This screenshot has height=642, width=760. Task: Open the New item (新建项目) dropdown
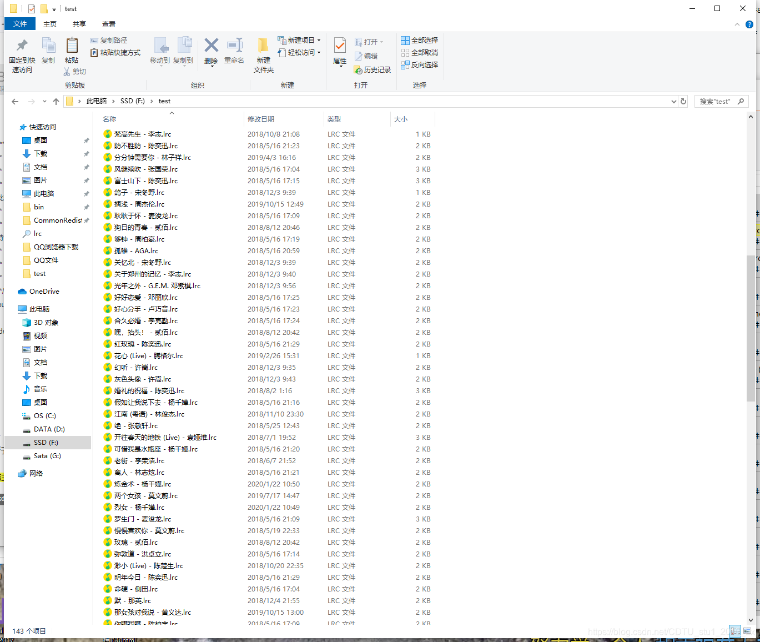click(x=299, y=41)
